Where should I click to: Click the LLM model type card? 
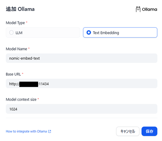coord(43,33)
